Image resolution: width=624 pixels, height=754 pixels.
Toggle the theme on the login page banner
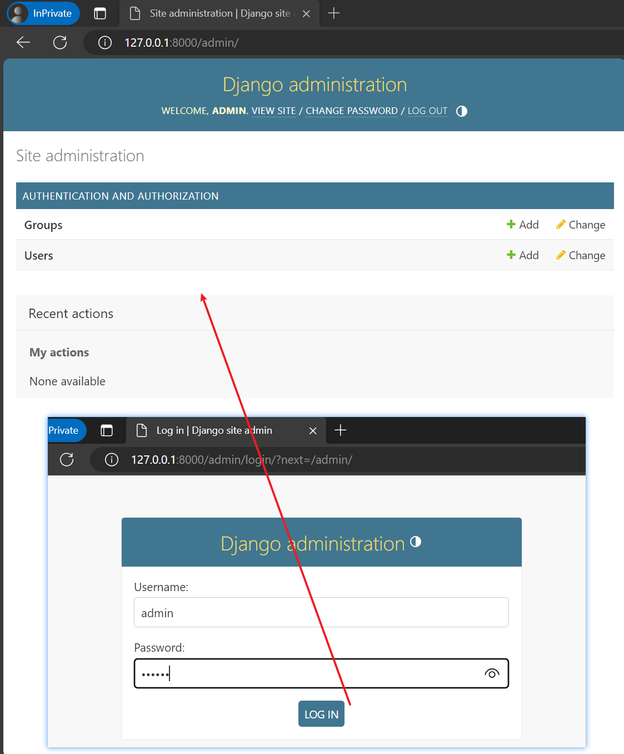(x=416, y=542)
